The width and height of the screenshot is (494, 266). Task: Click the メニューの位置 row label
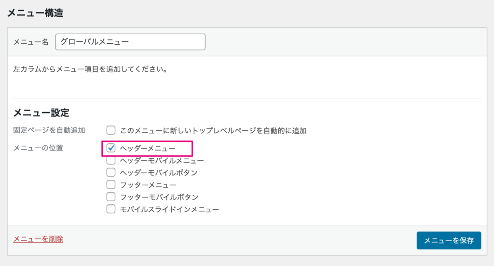38,148
